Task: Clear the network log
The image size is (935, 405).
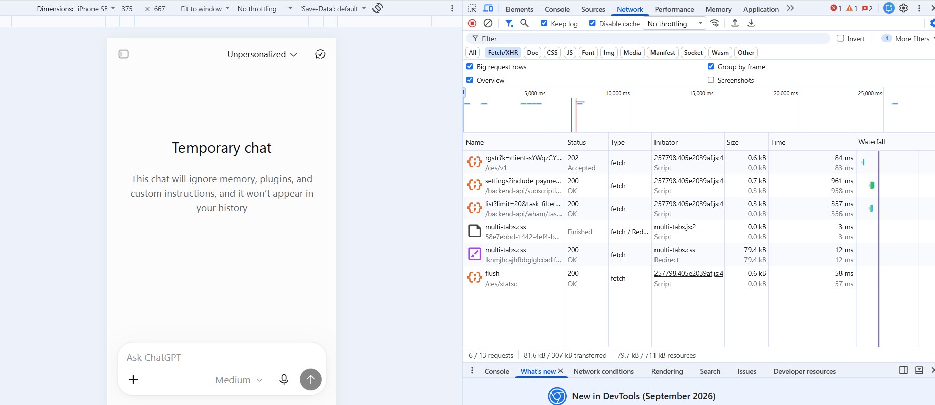Action: (x=488, y=23)
